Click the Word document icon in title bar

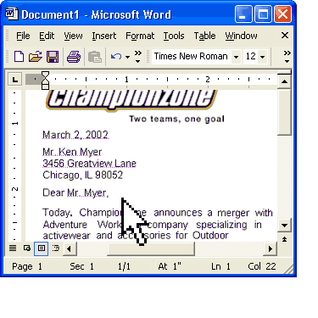tap(11, 14)
